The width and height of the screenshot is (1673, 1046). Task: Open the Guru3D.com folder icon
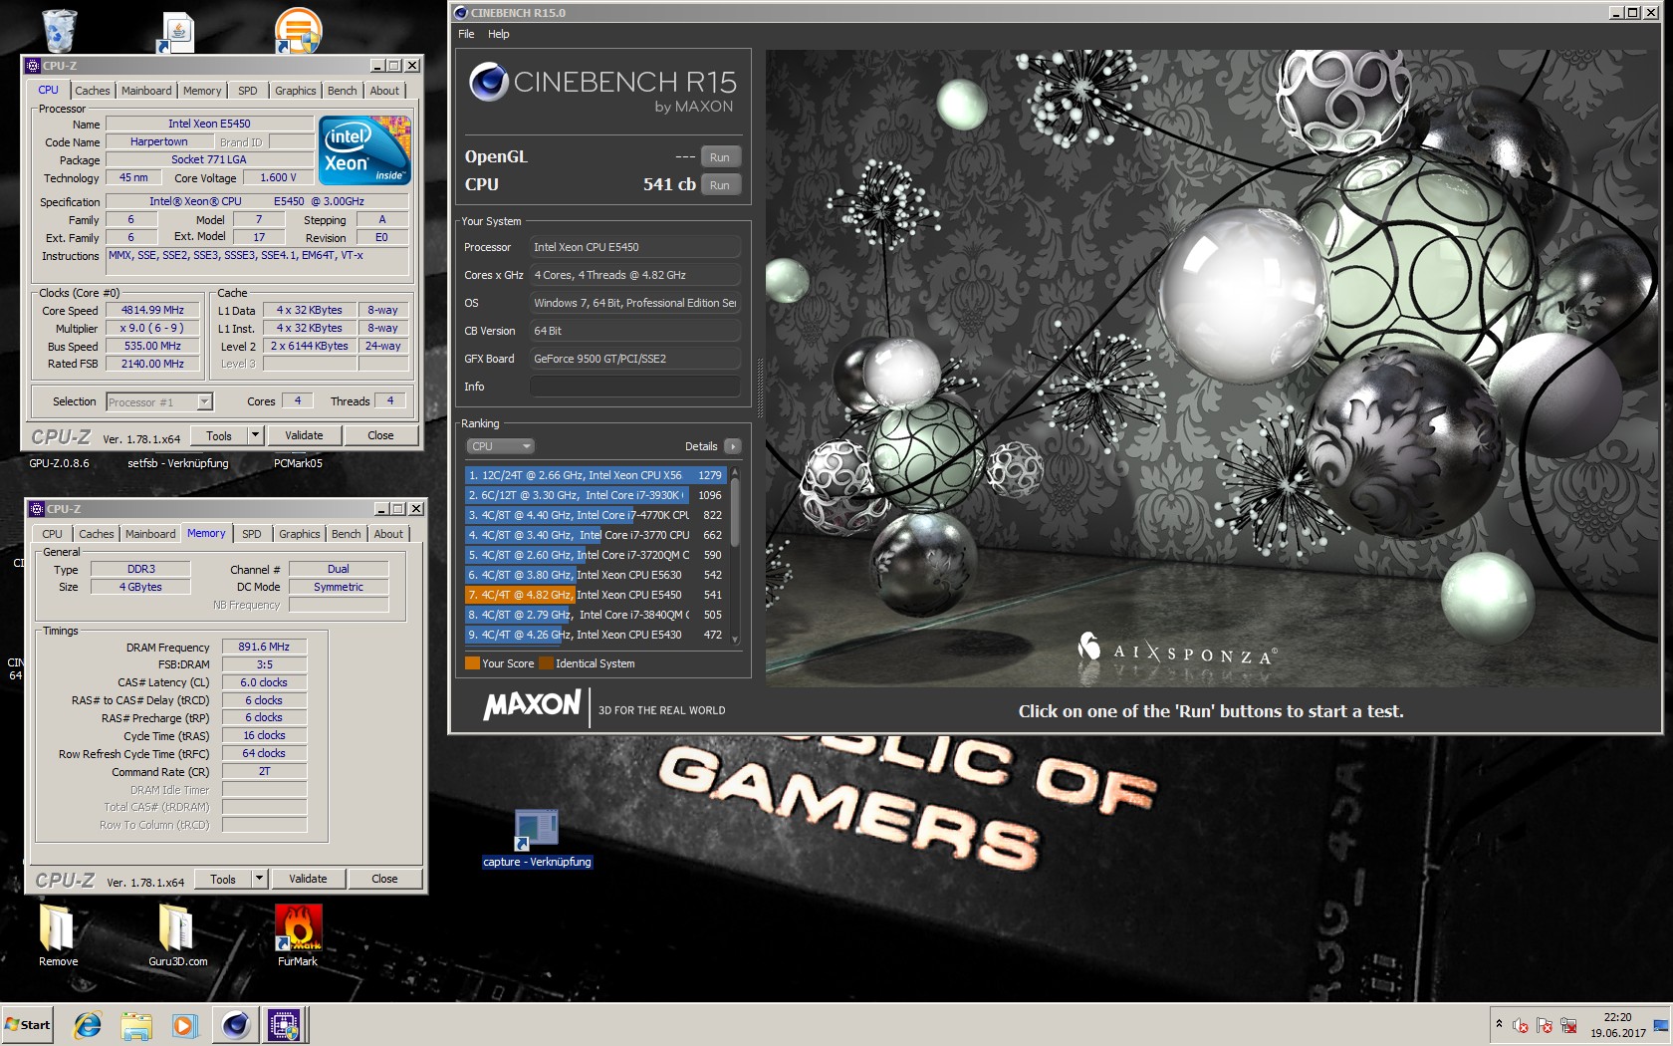click(177, 928)
